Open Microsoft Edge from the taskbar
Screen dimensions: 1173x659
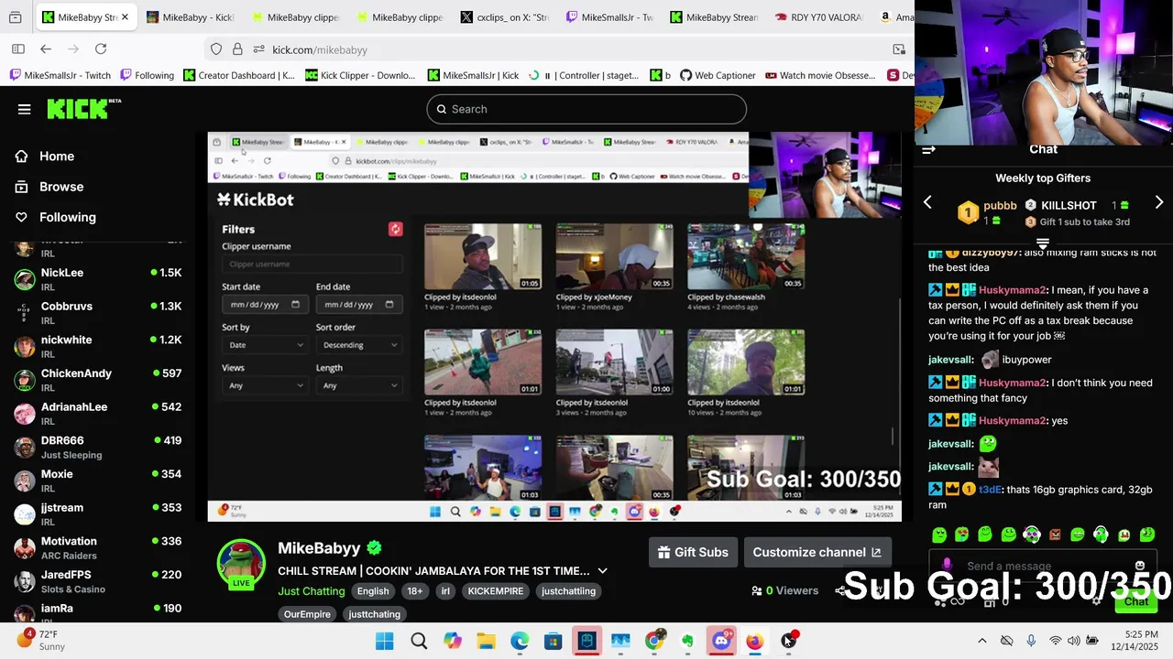pyautogui.click(x=520, y=641)
